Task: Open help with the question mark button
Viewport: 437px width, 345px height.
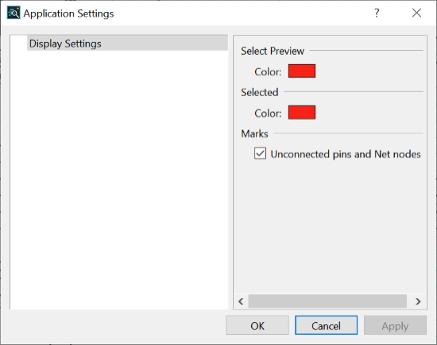Action: (377, 13)
